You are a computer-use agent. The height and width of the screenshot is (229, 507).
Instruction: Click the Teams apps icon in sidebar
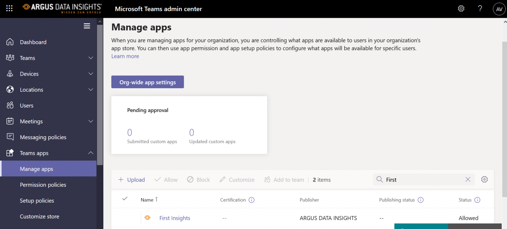[10, 153]
